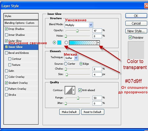Click the Range slider handle
This screenshot has height=131, width=148.
point(78,98)
